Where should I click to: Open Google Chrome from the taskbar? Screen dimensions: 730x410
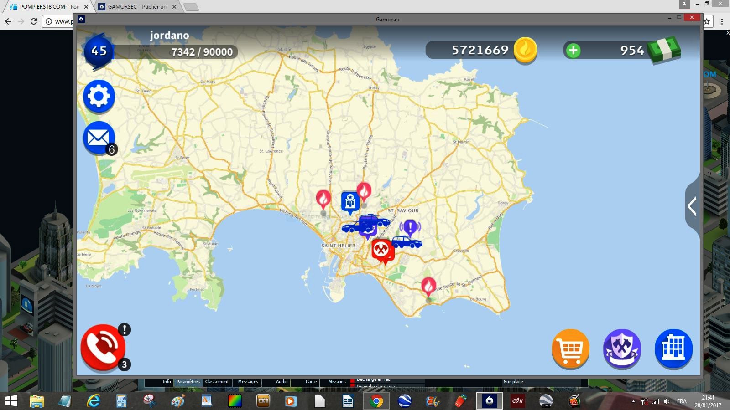(x=376, y=401)
